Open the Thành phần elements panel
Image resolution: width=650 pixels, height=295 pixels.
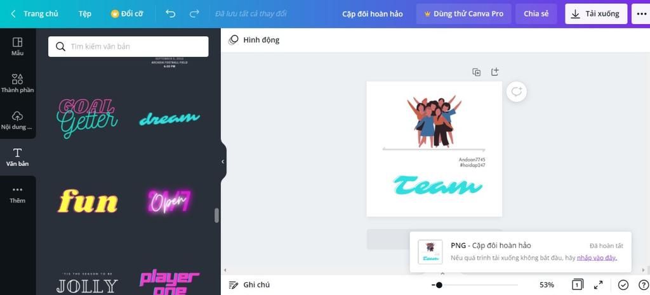[x=17, y=84]
